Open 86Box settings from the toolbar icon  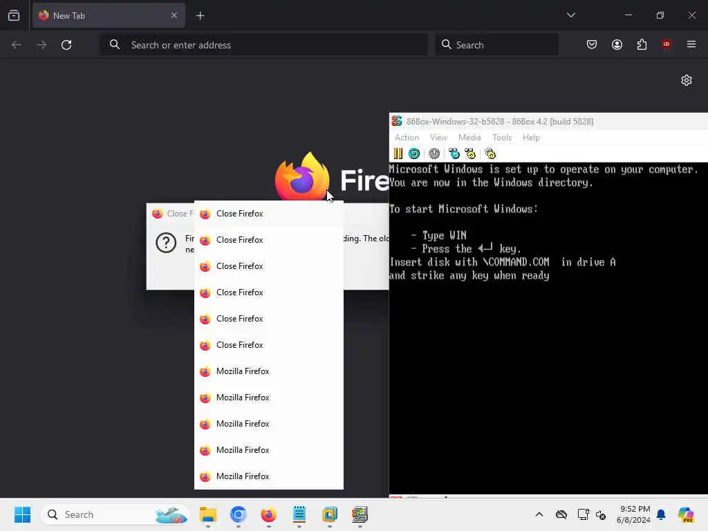(x=490, y=153)
